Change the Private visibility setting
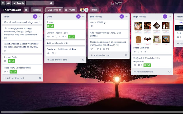Viewport: 183px width, 114px height. pos(70,10)
